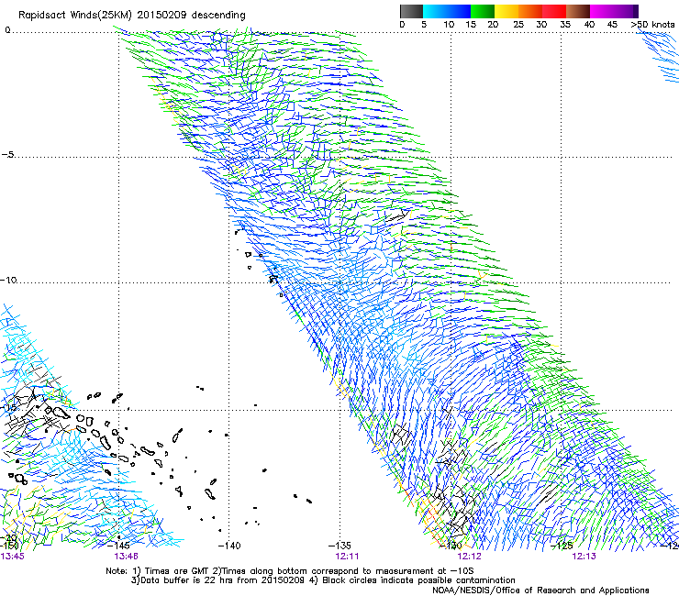Image resolution: width=679 pixels, height=596 pixels.
Task: Click the blue 10-15 knots legend segment
Action: pos(459,11)
